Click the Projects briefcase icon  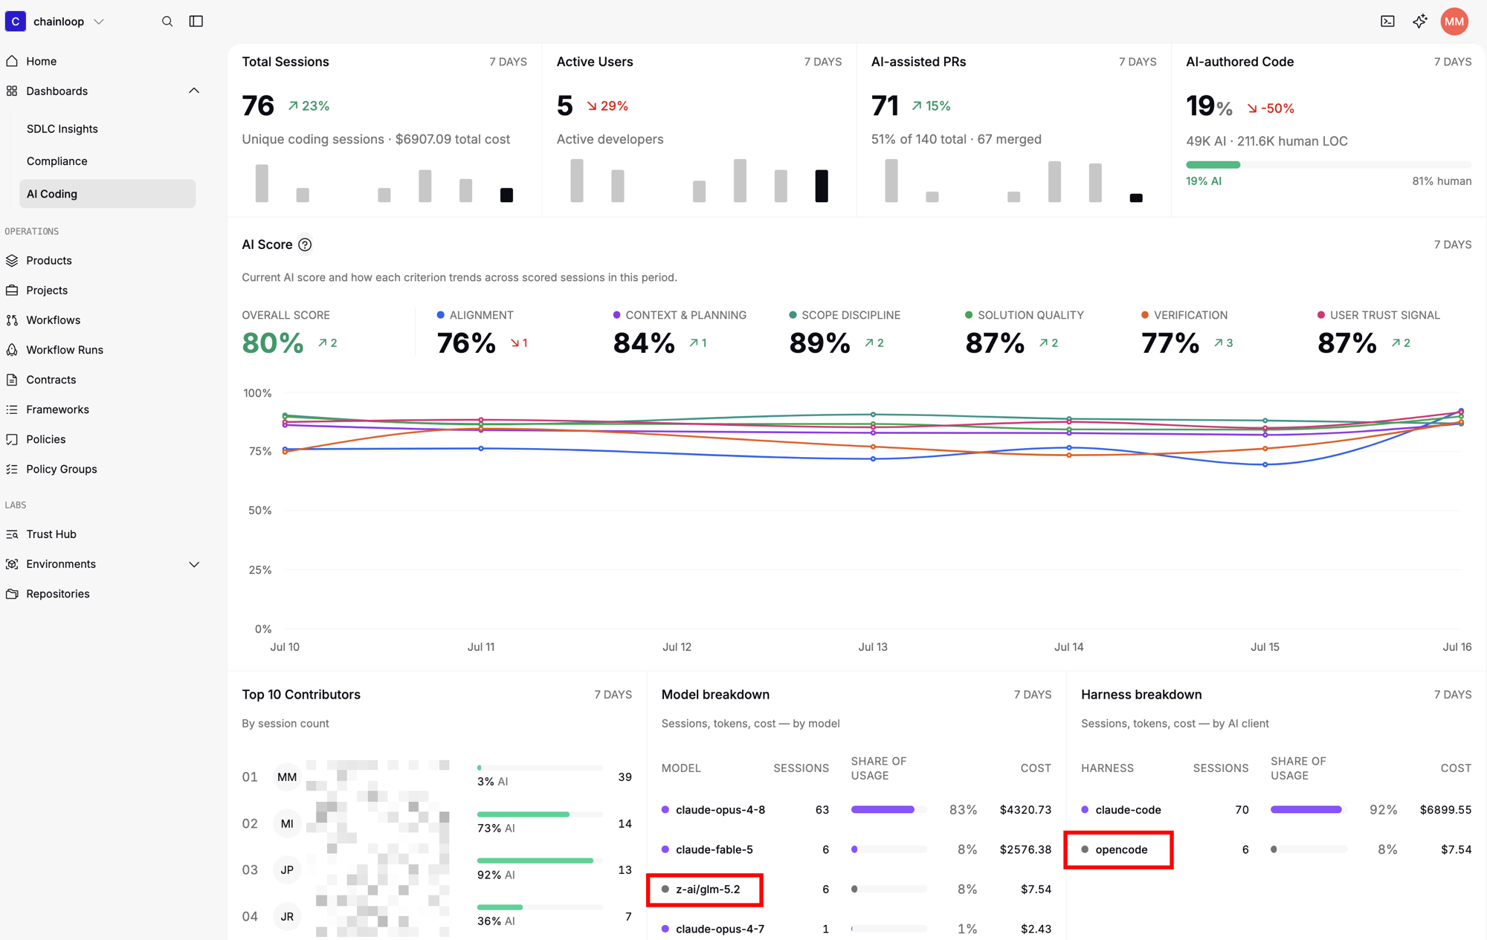[x=12, y=291]
